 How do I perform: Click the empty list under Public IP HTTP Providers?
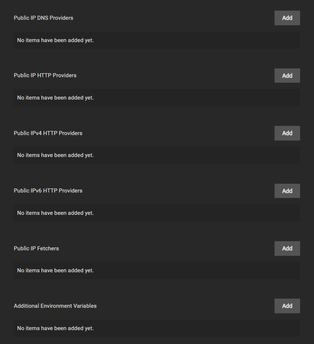157,98
